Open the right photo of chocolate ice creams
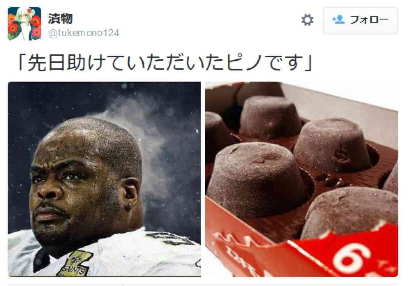410x286 pixels. (302, 179)
